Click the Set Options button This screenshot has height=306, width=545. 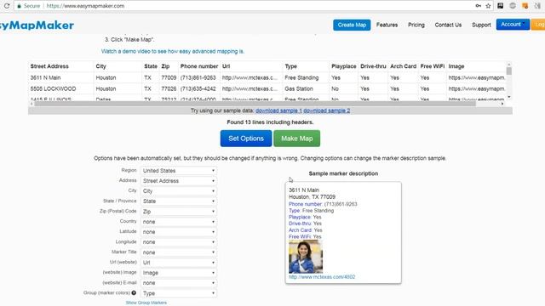coord(246,139)
